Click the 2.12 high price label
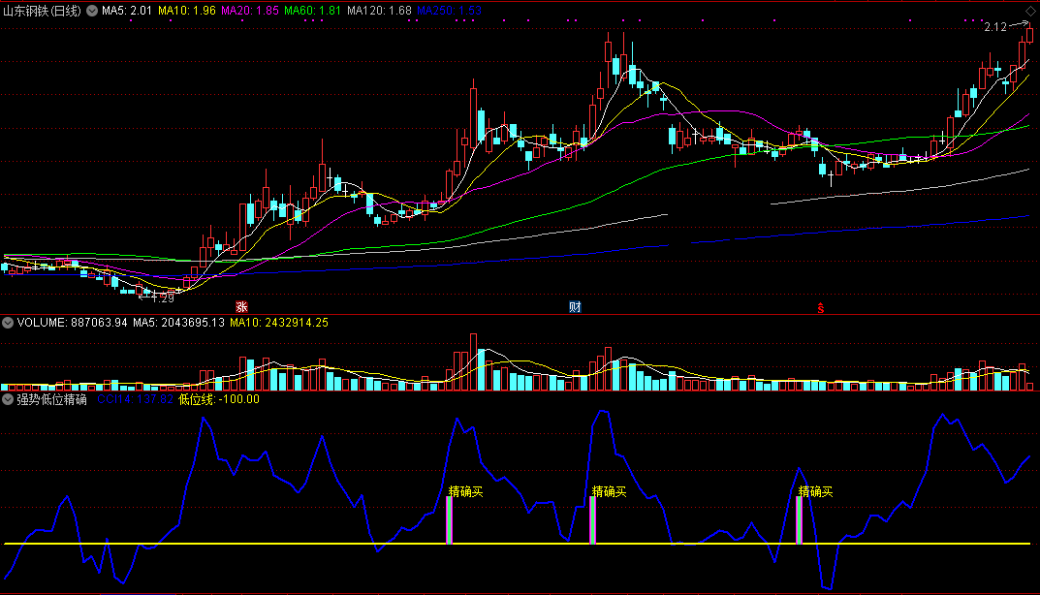The width and height of the screenshot is (1040, 595). click(995, 27)
